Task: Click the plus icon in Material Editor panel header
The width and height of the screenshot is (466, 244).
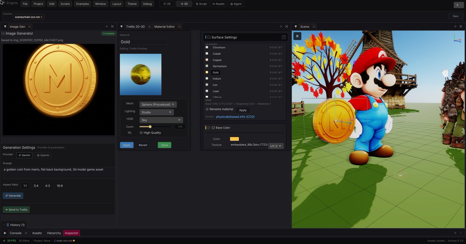Action: tap(281, 26)
